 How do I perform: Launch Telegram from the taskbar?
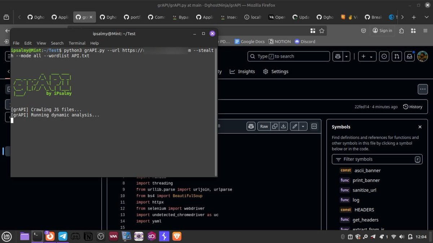(63, 237)
